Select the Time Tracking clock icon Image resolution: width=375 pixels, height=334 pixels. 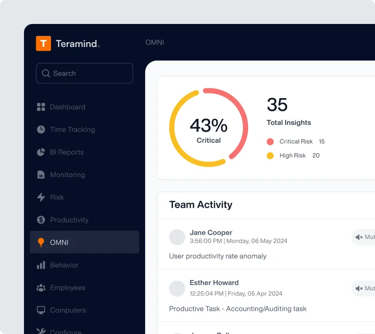[x=41, y=129]
